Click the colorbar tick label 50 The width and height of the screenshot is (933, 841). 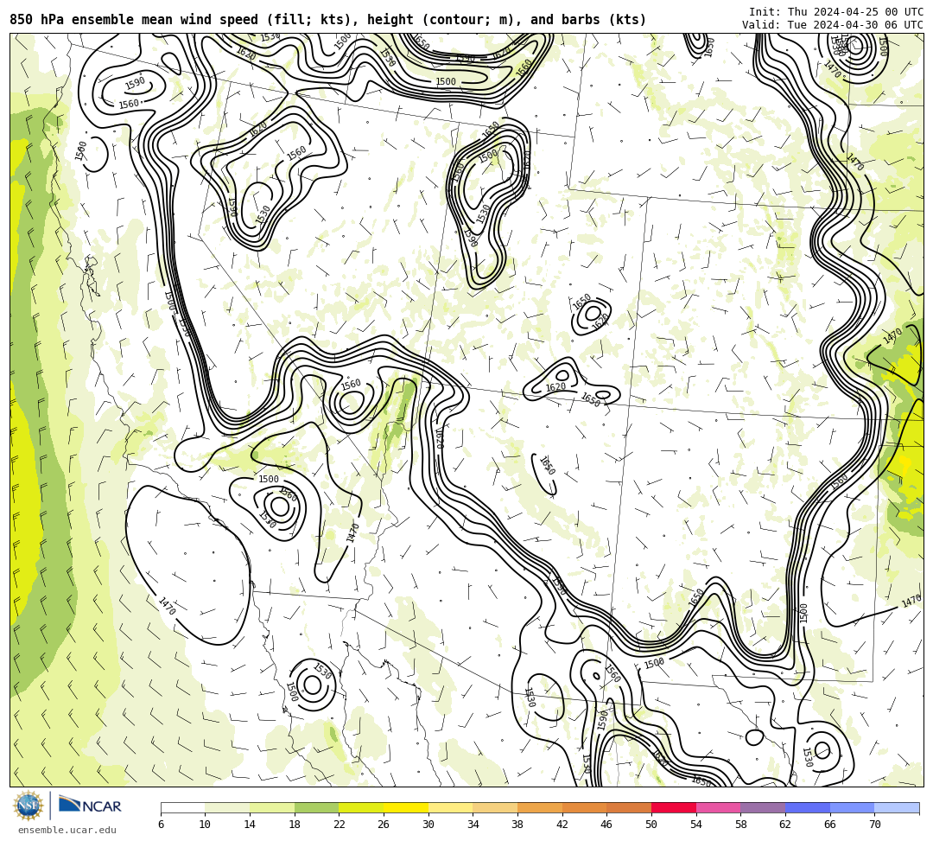click(651, 825)
